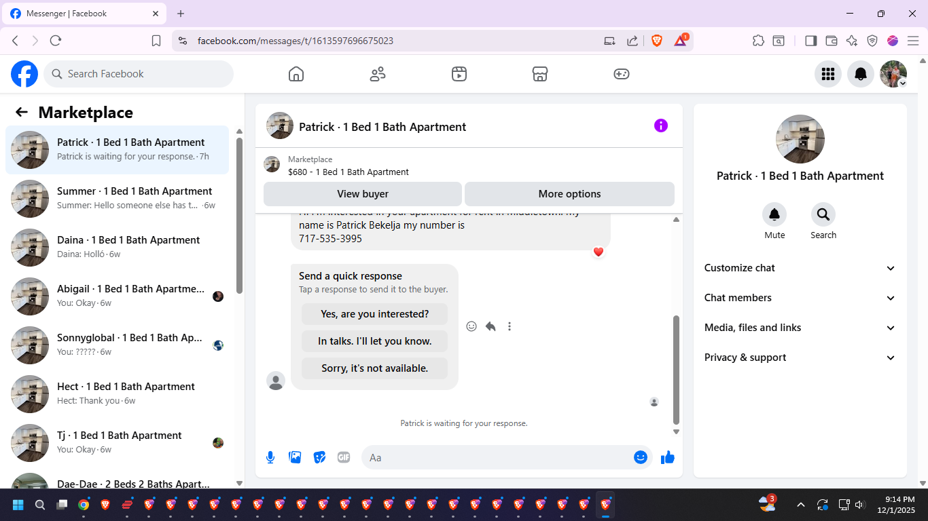Open Patrick 1 Bed 1 Bath Apartment chat
The width and height of the screenshot is (928, 521).
(x=117, y=150)
